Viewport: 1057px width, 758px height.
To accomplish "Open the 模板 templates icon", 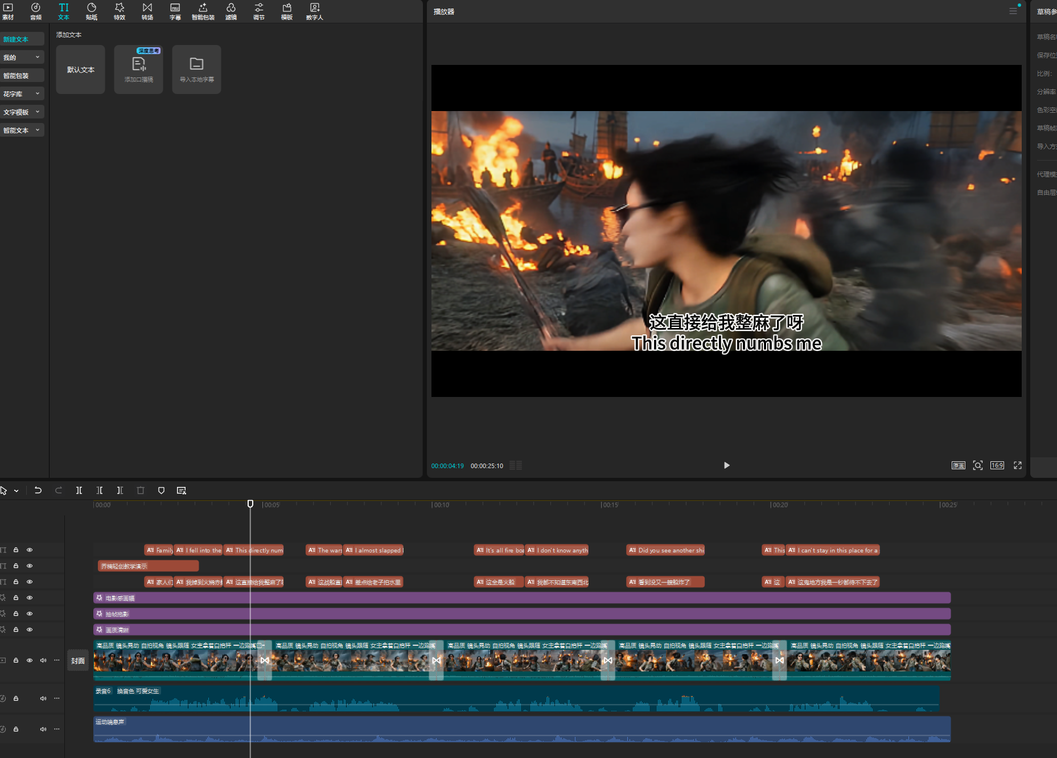I will (x=287, y=11).
